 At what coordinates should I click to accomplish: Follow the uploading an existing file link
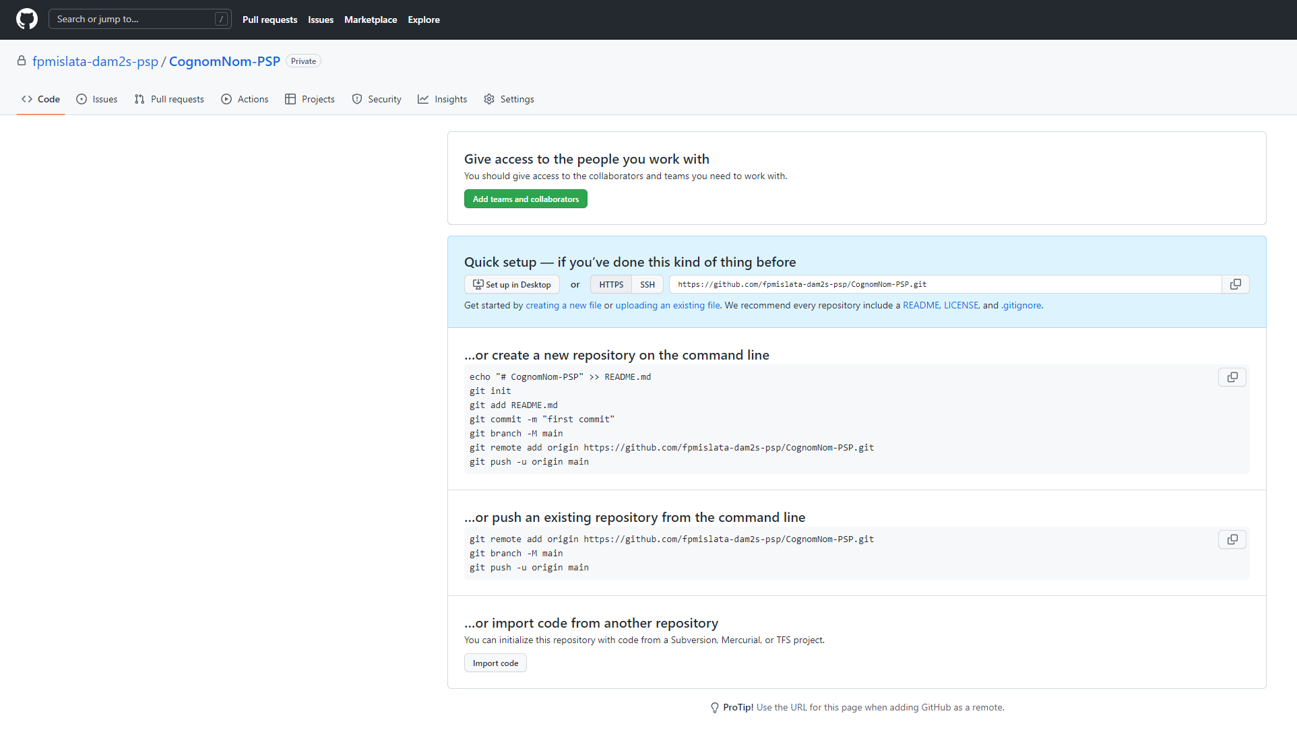pos(668,305)
